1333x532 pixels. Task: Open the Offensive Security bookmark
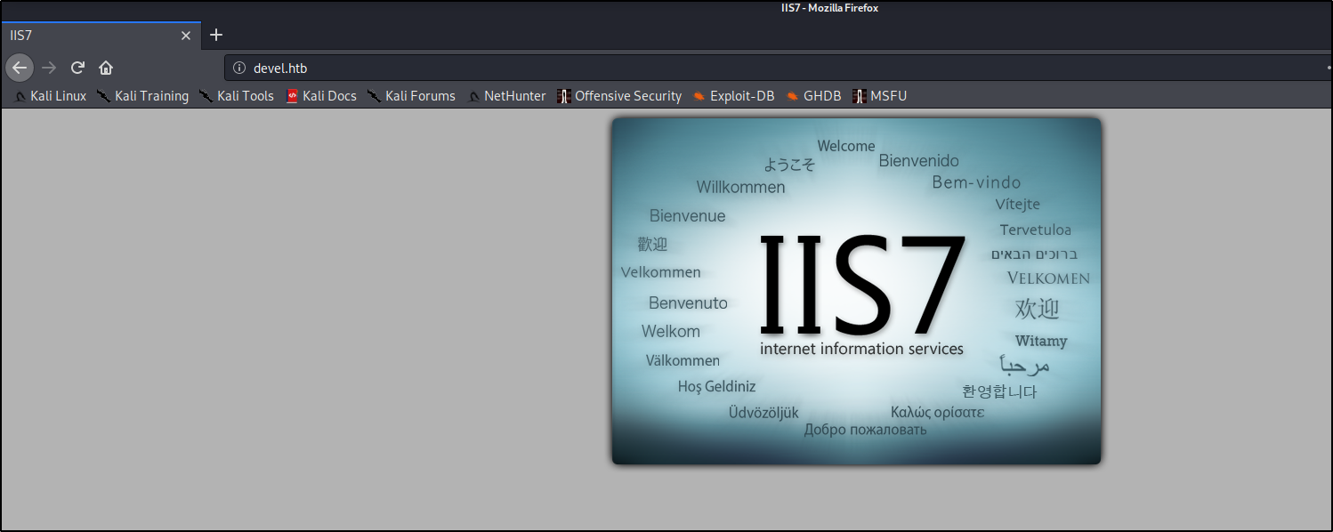click(x=619, y=96)
